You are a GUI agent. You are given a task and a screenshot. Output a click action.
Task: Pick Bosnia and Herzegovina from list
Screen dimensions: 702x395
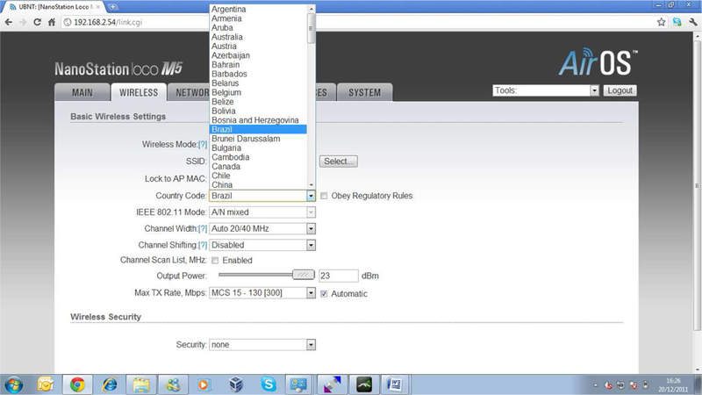[x=258, y=120]
